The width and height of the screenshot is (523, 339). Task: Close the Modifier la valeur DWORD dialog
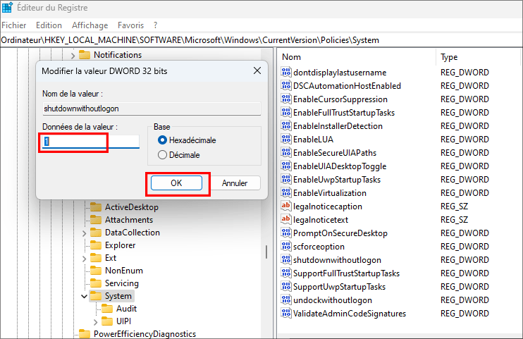(x=254, y=70)
